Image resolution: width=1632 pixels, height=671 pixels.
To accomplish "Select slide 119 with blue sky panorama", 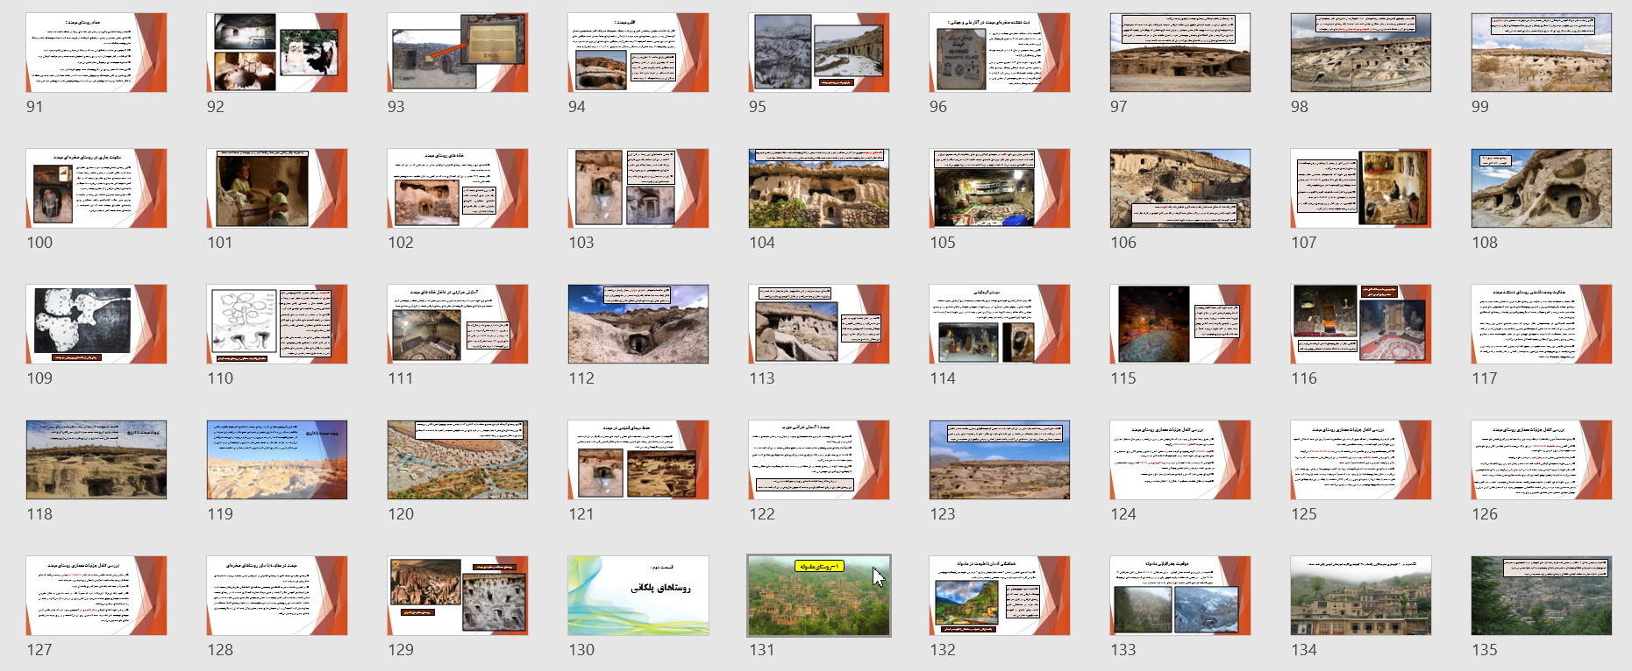I will [277, 460].
